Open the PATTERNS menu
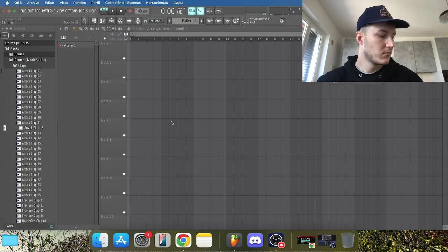Viewport: 448px width, 252px height. [x=49, y=11]
